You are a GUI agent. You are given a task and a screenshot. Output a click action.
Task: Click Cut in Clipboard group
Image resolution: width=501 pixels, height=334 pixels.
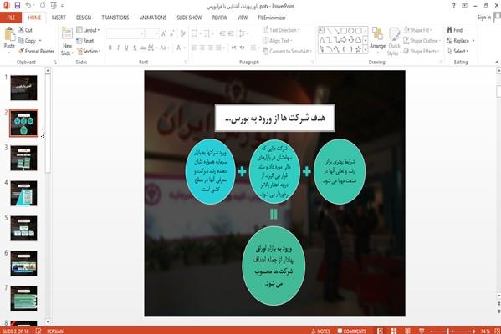pyautogui.click(x=25, y=30)
